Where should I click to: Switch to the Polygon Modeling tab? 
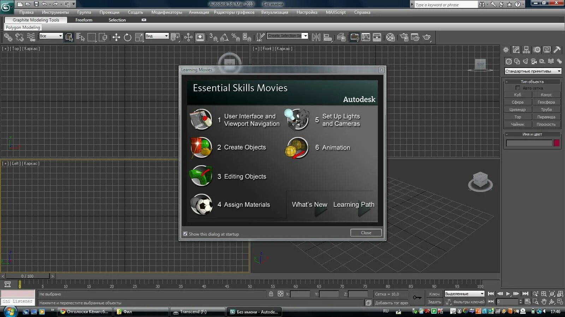23,27
